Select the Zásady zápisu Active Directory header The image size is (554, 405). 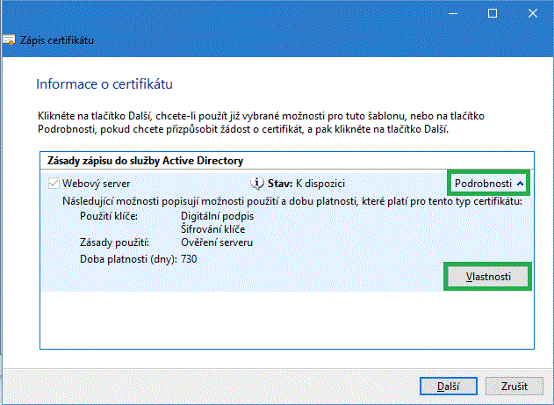pyautogui.click(x=143, y=161)
